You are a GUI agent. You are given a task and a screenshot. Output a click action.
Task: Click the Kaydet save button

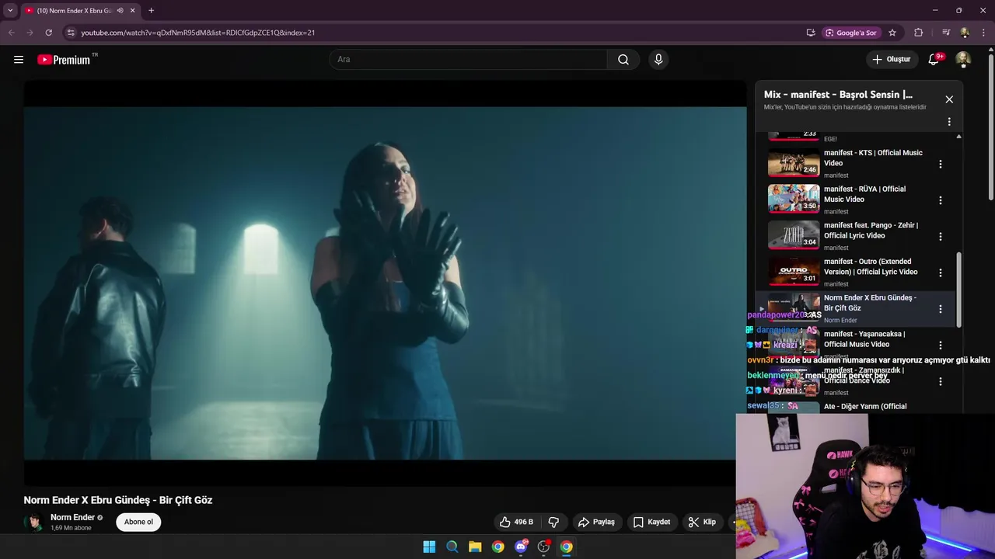pyautogui.click(x=651, y=522)
